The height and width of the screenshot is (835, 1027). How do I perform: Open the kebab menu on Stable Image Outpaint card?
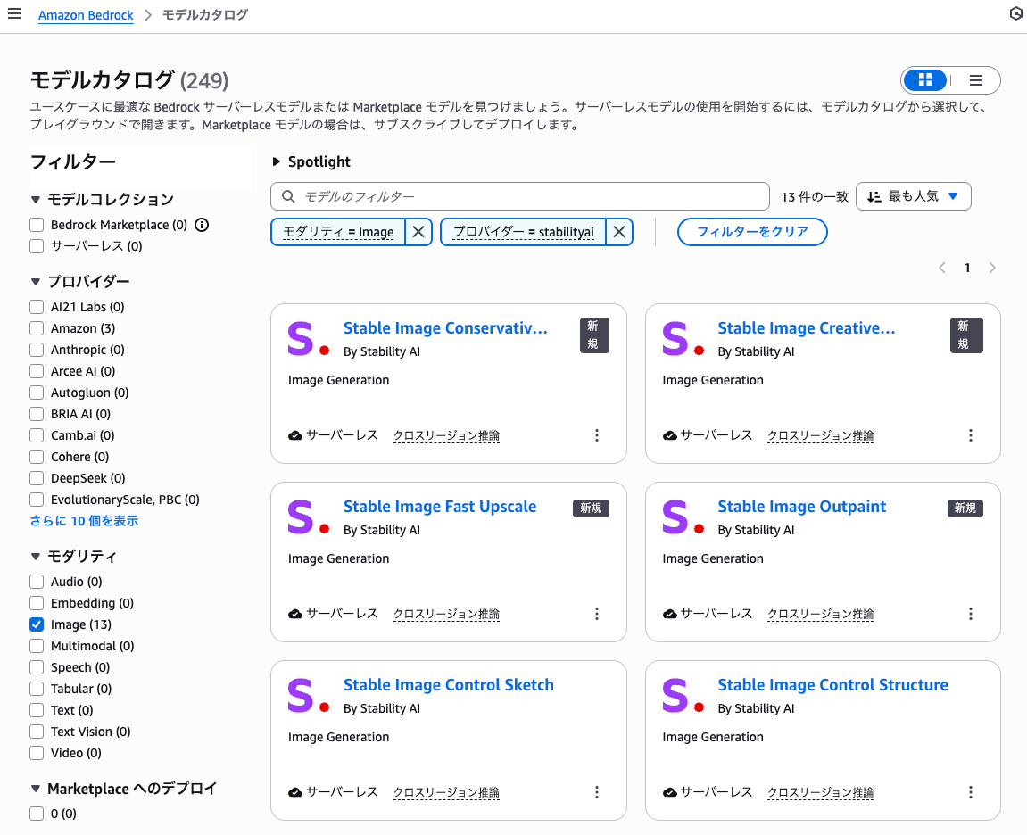[x=971, y=614]
